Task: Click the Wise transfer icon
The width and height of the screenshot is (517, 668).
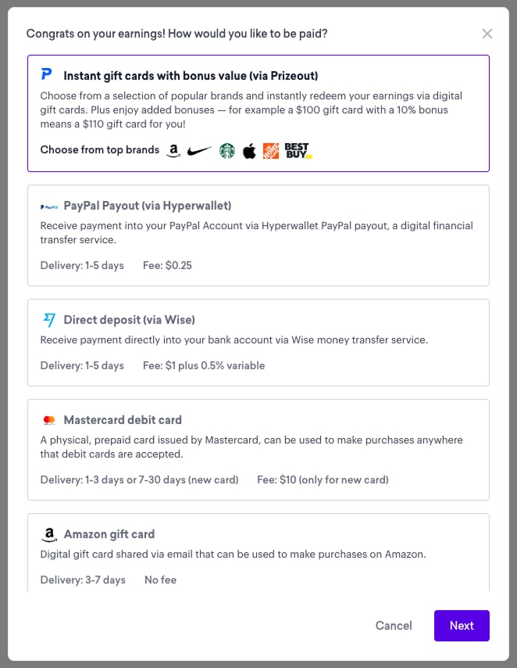Action: click(x=48, y=320)
